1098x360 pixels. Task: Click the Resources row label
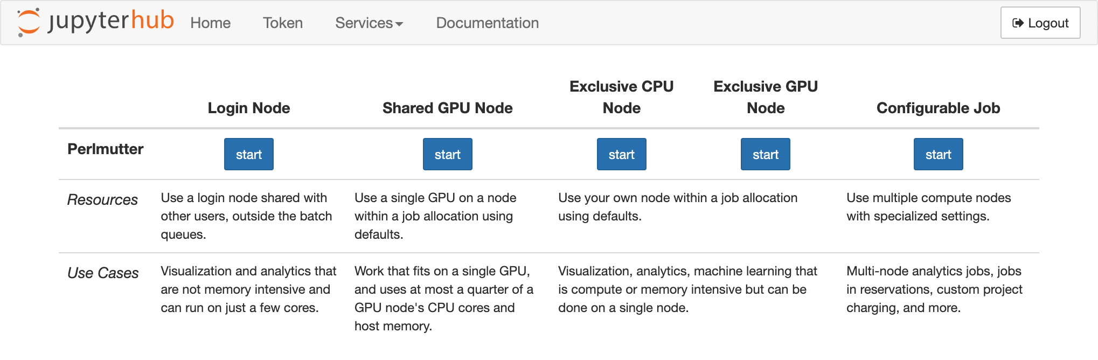point(102,199)
